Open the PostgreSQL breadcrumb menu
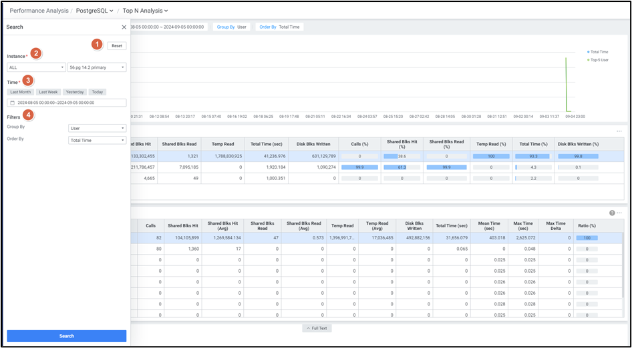The width and height of the screenshot is (632, 348). click(x=94, y=11)
